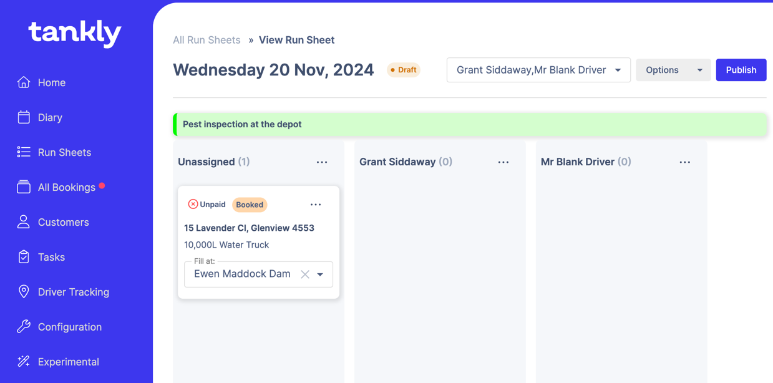Click the Configuration wrench icon

click(x=24, y=327)
